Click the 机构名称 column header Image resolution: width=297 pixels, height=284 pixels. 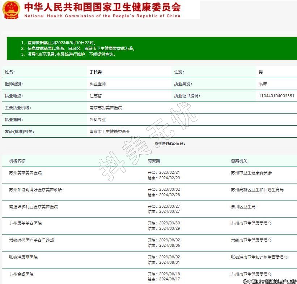(x=17, y=161)
